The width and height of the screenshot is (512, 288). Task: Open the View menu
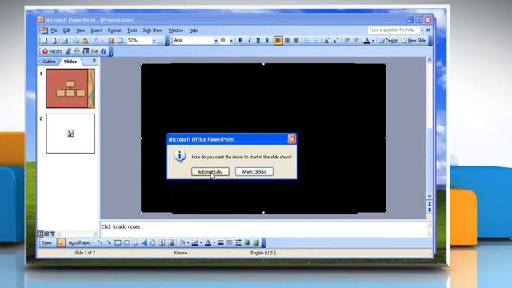(x=80, y=30)
